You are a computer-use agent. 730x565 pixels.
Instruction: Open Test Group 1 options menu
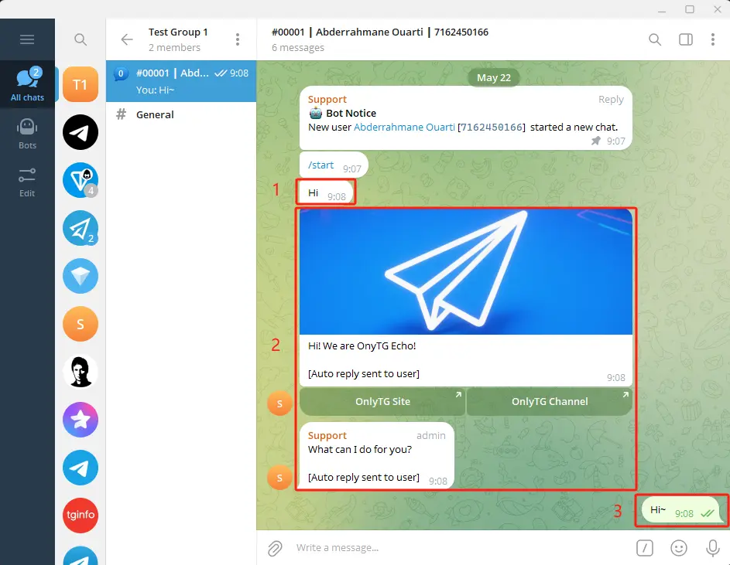point(238,39)
